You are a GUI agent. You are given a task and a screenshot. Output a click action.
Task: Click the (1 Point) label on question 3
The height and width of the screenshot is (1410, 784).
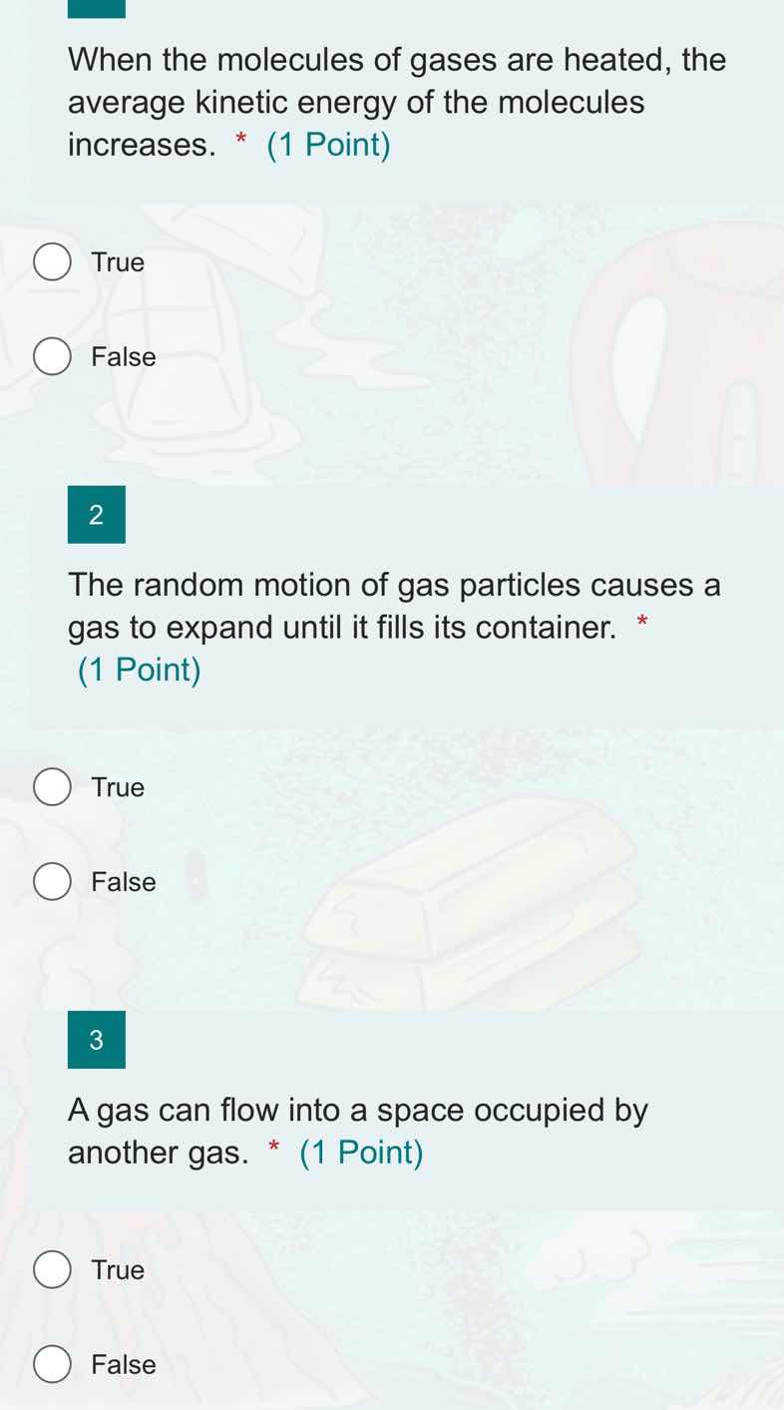click(362, 1153)
